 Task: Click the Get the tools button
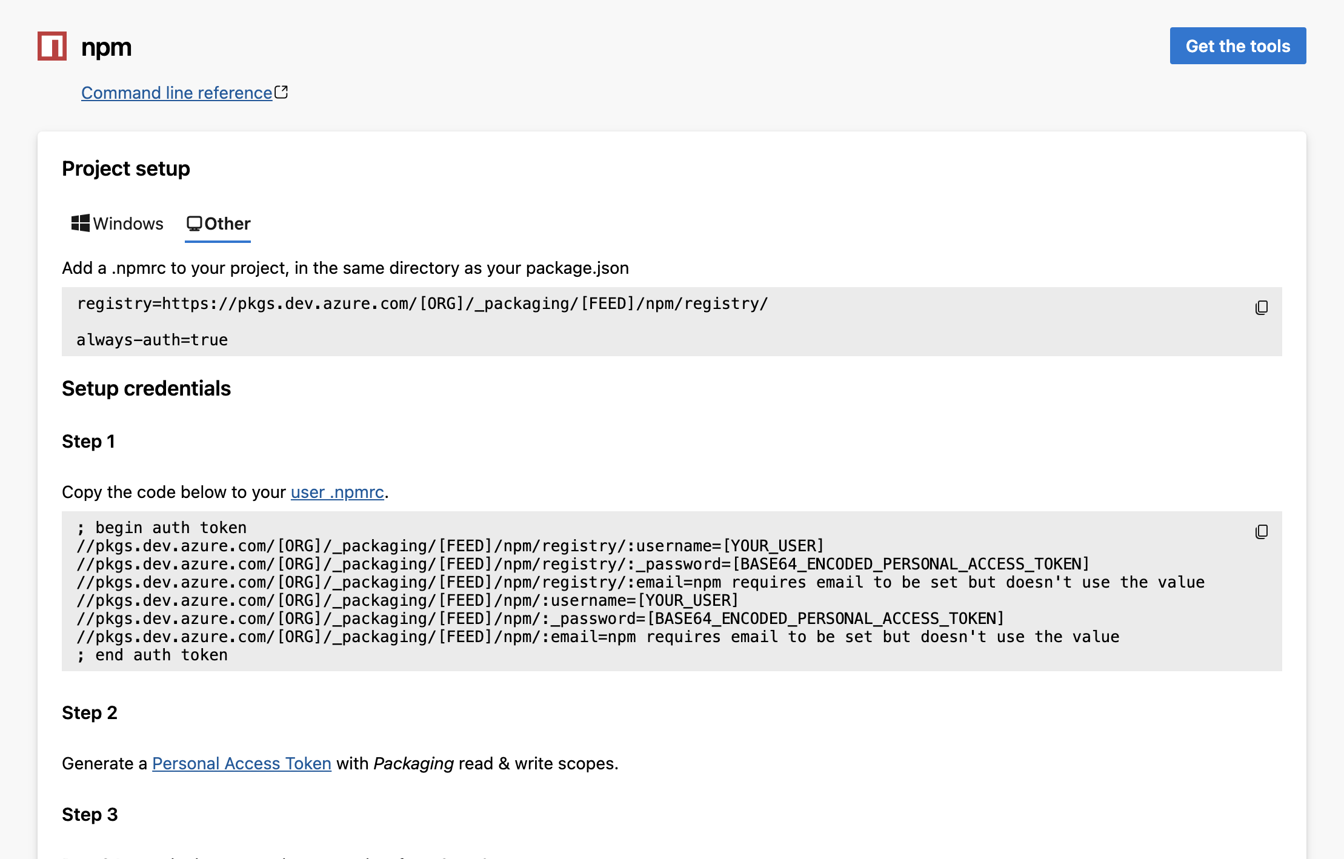(x=1237, y=46)
